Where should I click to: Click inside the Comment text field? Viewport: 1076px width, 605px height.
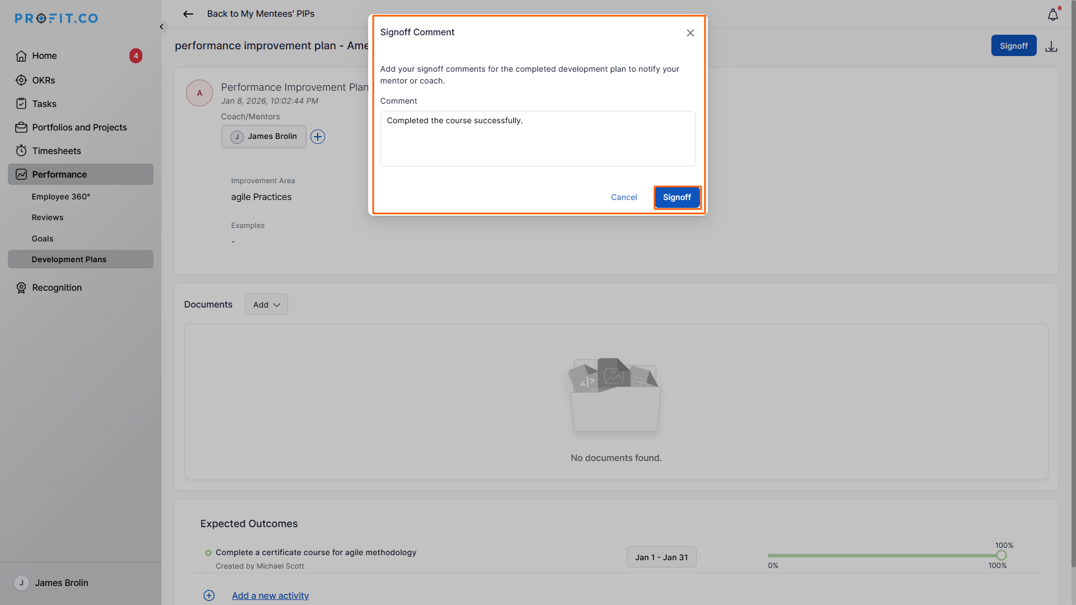(x=537, y=139)
